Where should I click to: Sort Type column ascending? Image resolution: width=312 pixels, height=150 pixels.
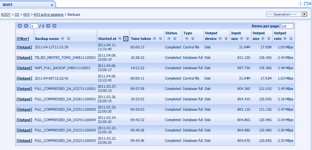[187, 39]
